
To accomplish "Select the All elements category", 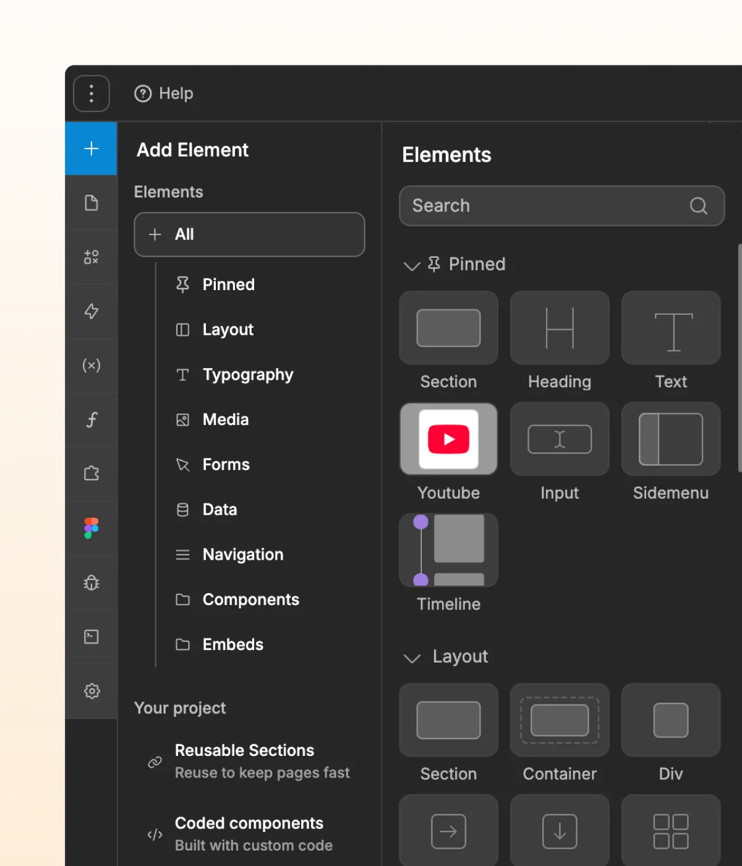I will 249,234.
